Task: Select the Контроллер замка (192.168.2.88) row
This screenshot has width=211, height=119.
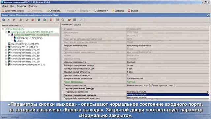Action: (x=25, y=56)
